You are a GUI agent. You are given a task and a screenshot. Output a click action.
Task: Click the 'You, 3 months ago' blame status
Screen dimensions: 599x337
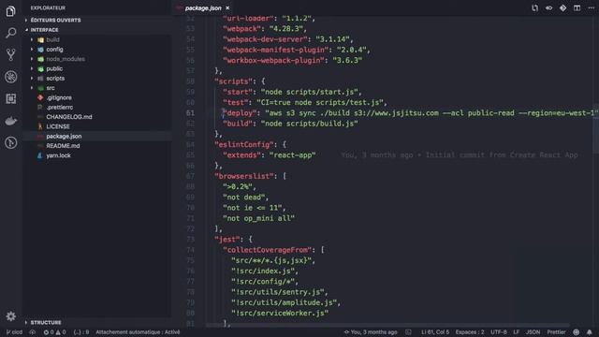(371, 332)
